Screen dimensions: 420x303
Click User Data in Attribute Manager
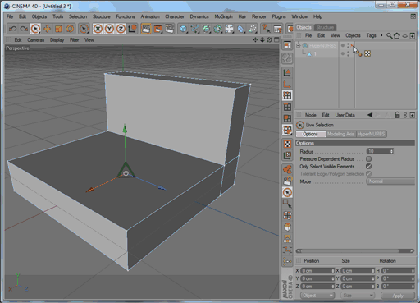pos(345,115)
